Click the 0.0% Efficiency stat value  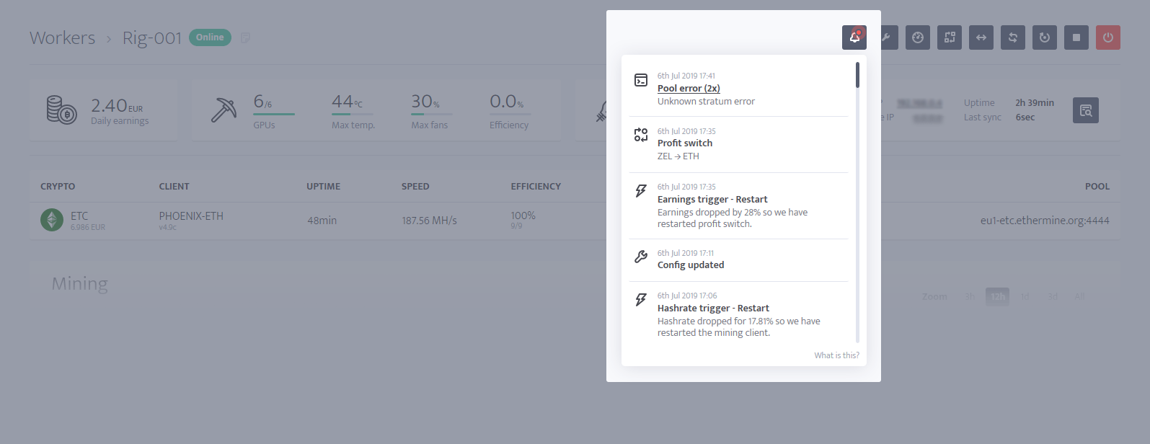(x=507, y=102)
